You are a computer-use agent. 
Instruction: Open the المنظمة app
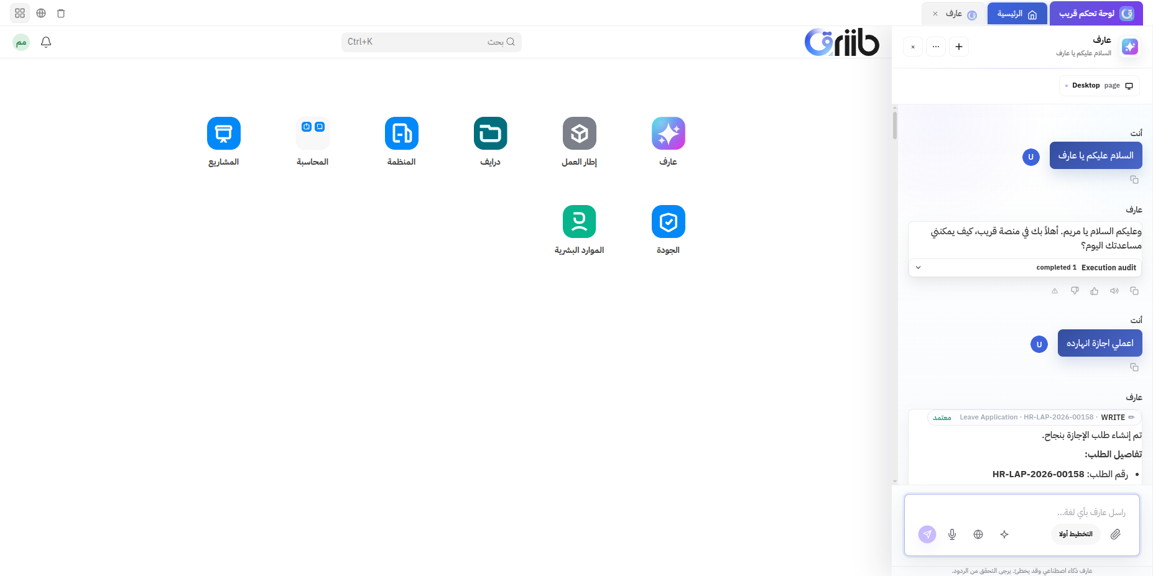(x=401, y=134)
